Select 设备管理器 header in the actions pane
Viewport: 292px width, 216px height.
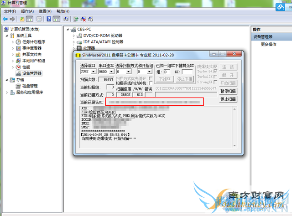(271, 36)
